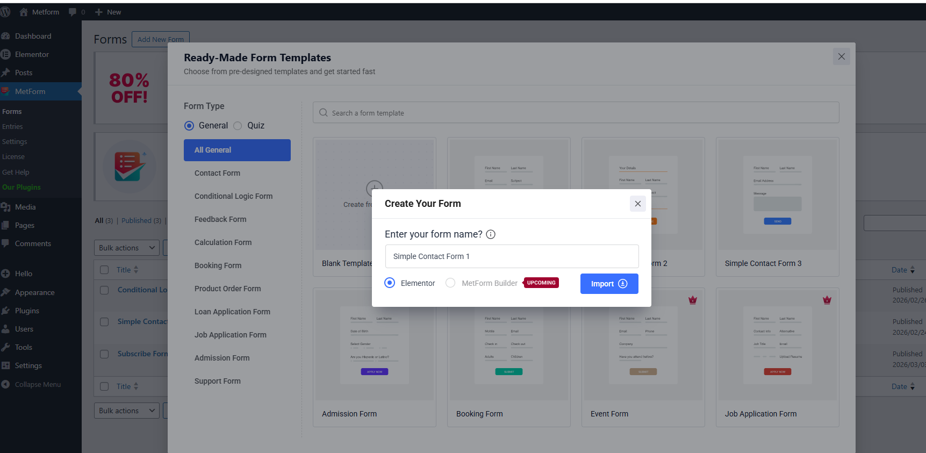
Task: Open comments bubble in admin bar
Action: [x=73, y=12]
